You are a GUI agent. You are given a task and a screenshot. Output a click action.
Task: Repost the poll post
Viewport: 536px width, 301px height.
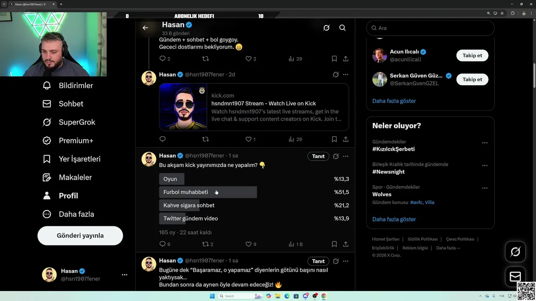pyautogui.click(x=206, y=244)
